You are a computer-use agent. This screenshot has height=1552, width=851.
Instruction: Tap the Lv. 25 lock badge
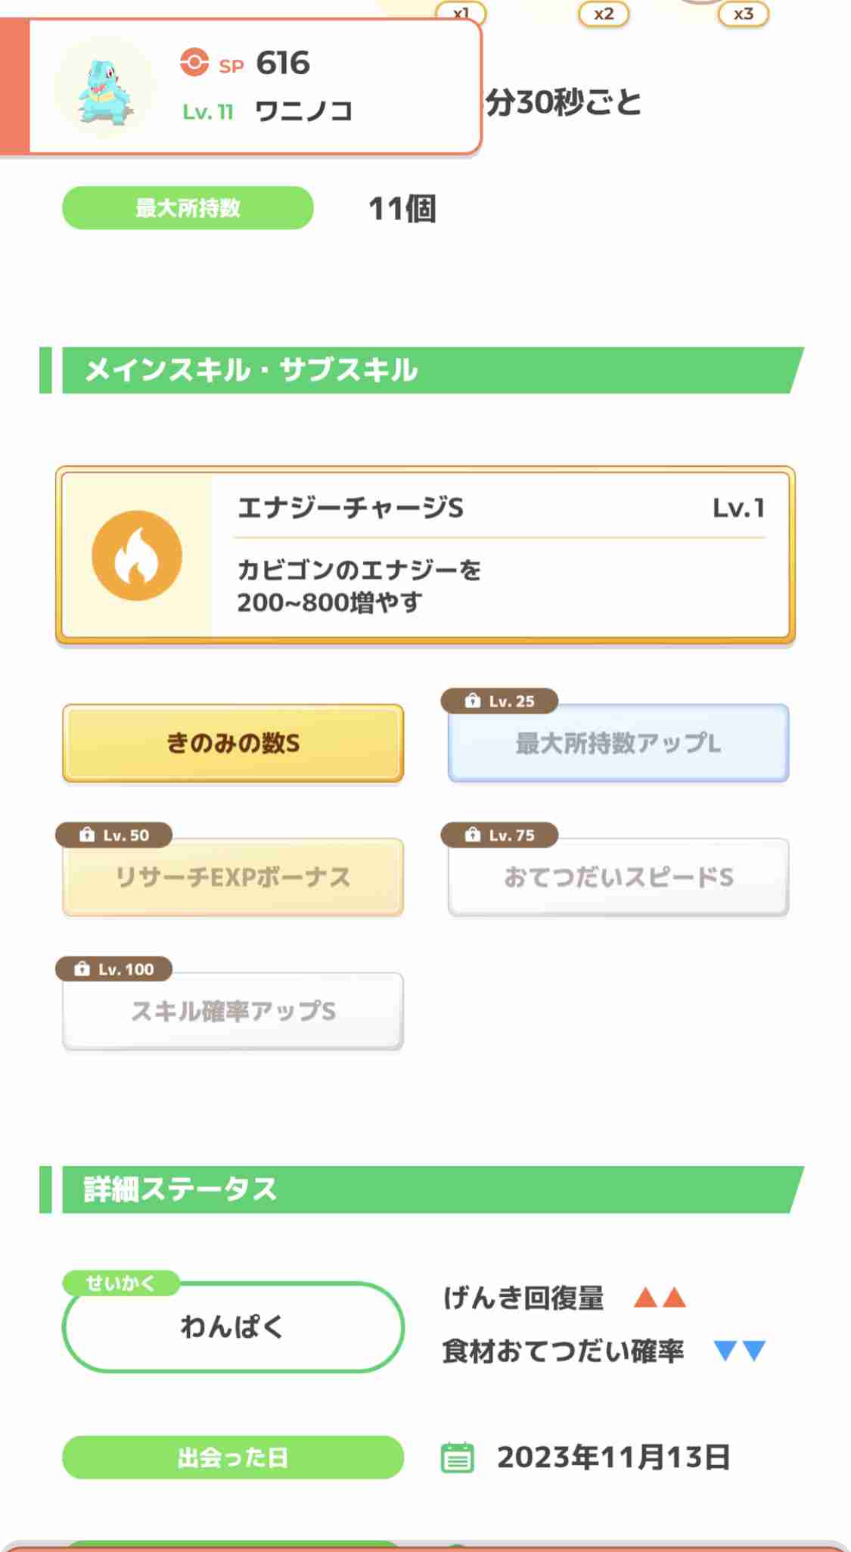[x=500, y=701]
